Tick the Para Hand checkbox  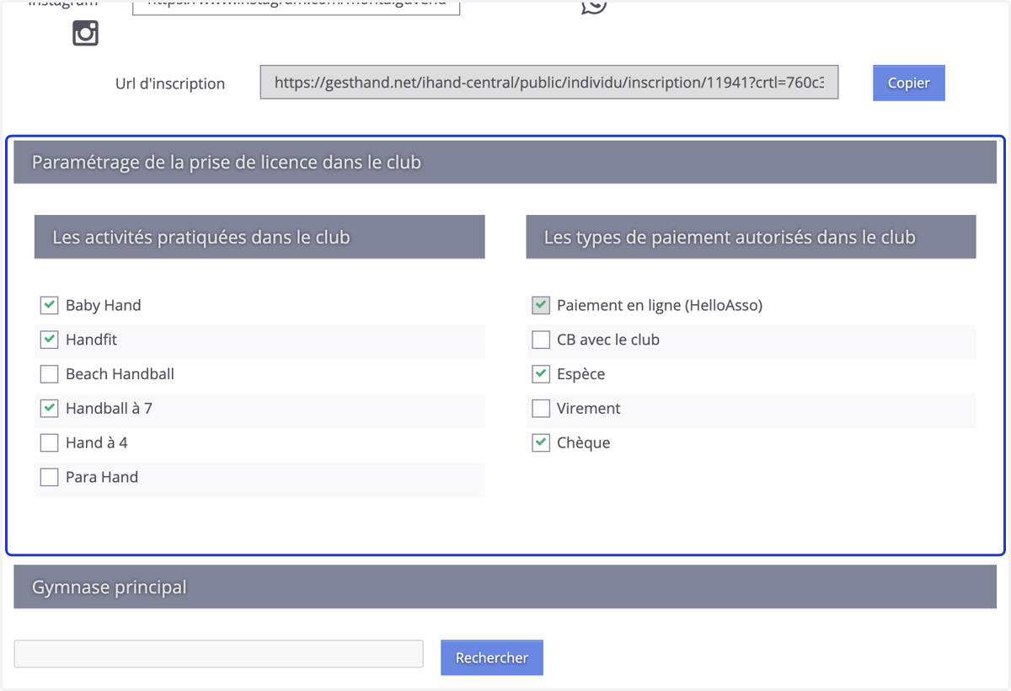[49, 477]
